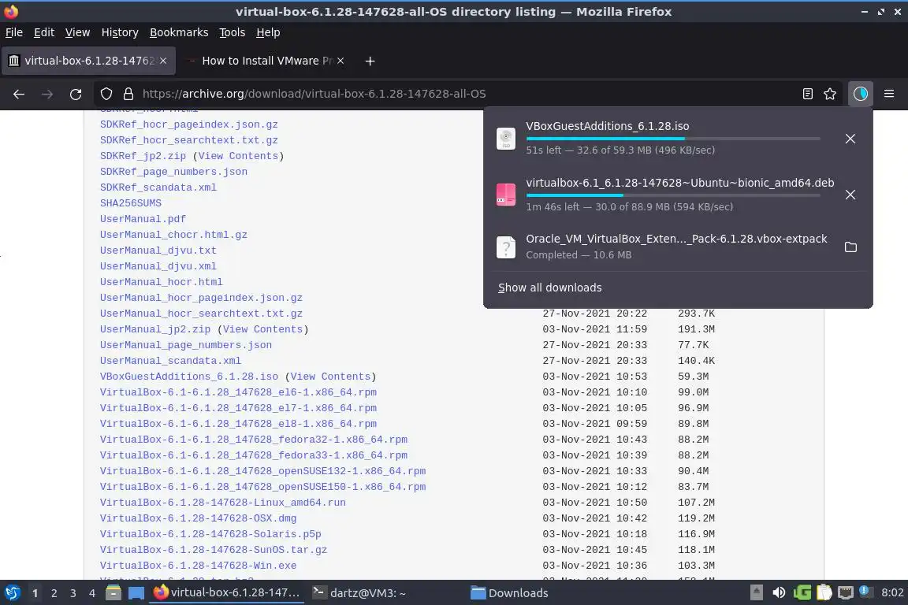Click the pink deb package icon in downloads
The image size is (908, 605).
[505, 195]
